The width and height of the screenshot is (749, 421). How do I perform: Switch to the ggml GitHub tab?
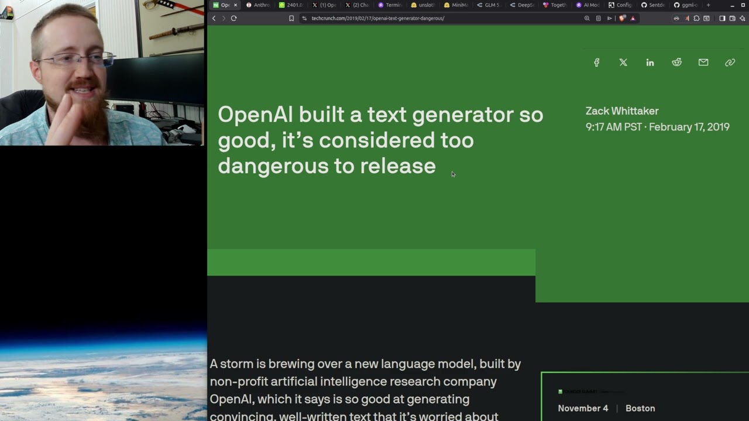686,5
